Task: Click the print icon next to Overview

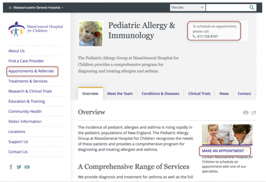Action: point(246,112)
